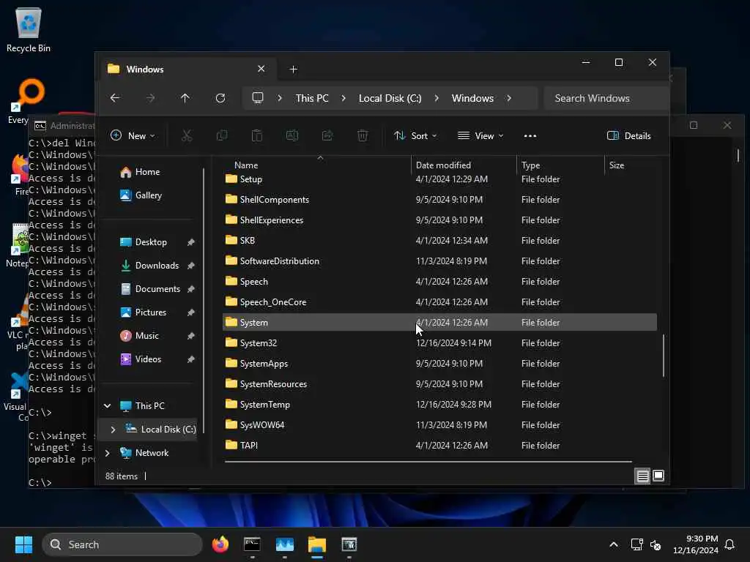Go up one folder level

[185, 98]
